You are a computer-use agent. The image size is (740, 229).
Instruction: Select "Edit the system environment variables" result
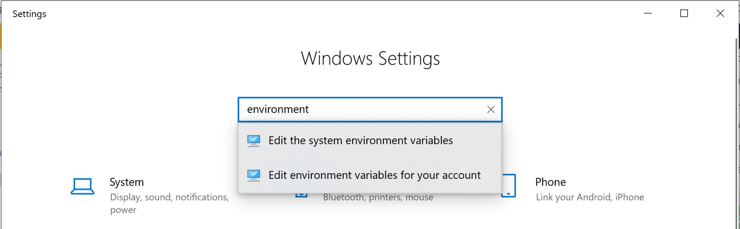click(x=360, y=141)
